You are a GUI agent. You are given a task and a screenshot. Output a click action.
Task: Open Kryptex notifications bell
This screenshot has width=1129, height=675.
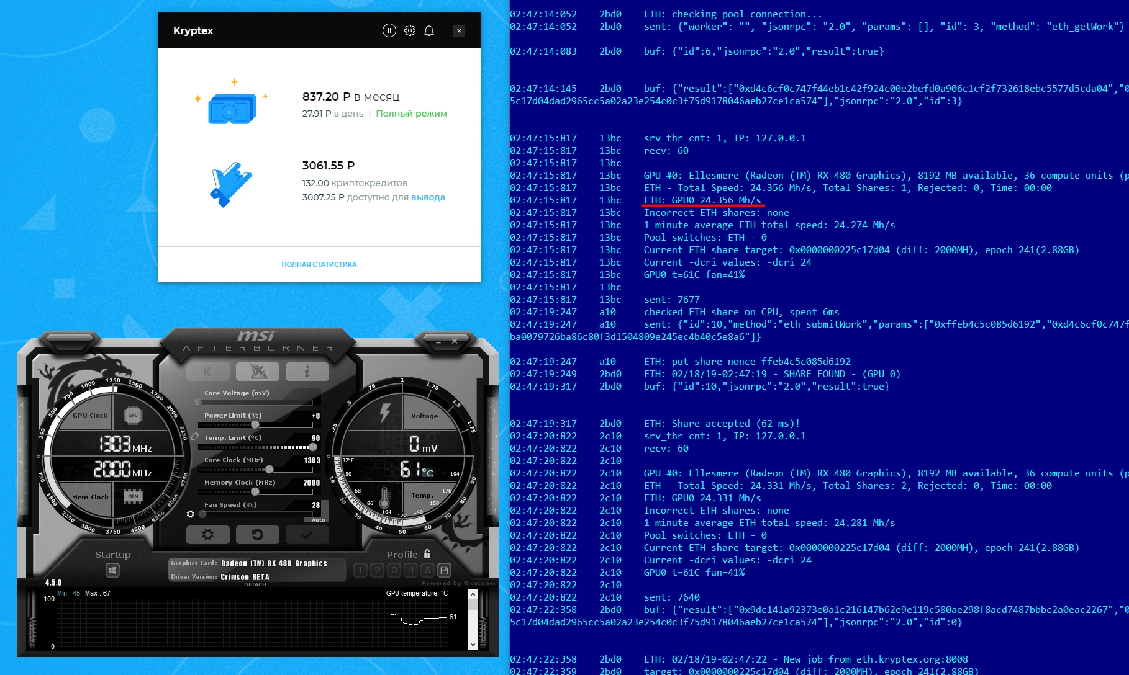(429, 30)
